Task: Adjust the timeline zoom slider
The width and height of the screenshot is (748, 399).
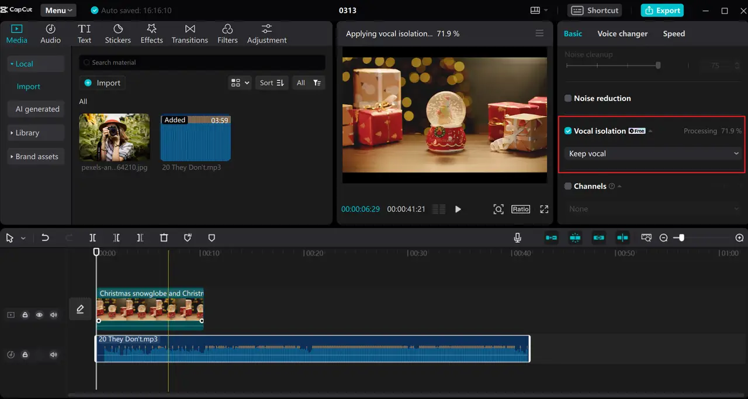Action: coord(681,238)
